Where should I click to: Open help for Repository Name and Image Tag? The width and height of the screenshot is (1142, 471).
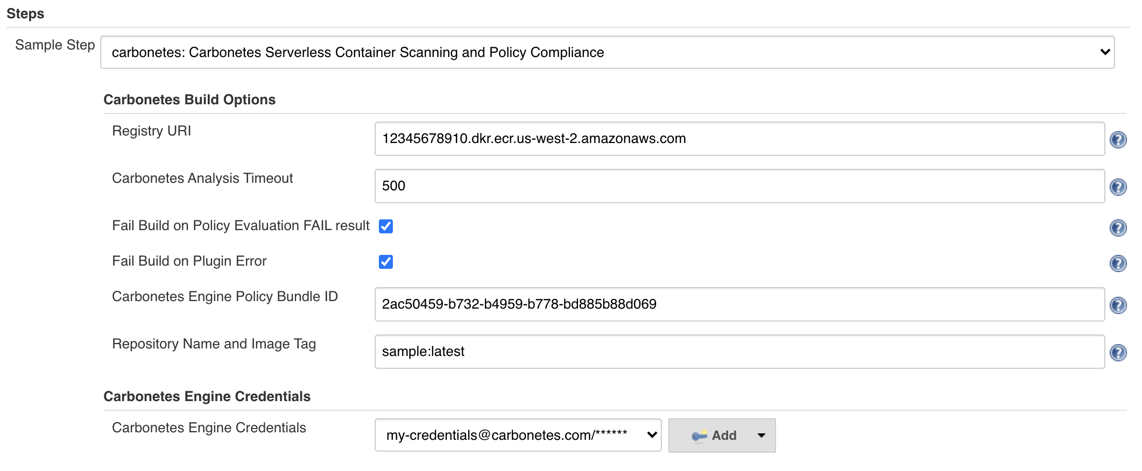(1118, 353)
